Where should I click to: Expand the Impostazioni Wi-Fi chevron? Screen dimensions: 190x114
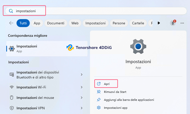82,87
